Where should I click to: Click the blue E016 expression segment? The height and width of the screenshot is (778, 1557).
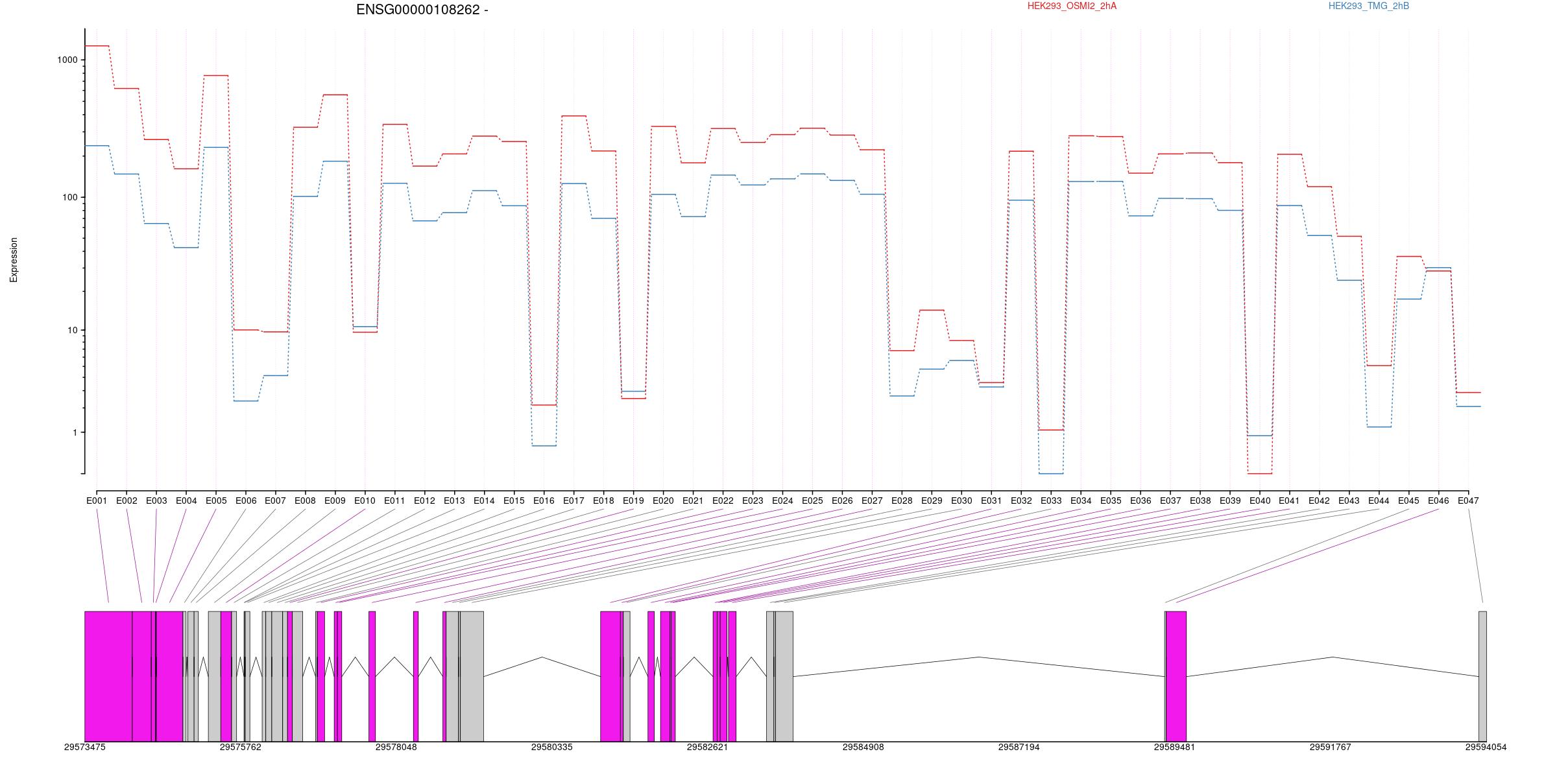click(x=544, y=446)
